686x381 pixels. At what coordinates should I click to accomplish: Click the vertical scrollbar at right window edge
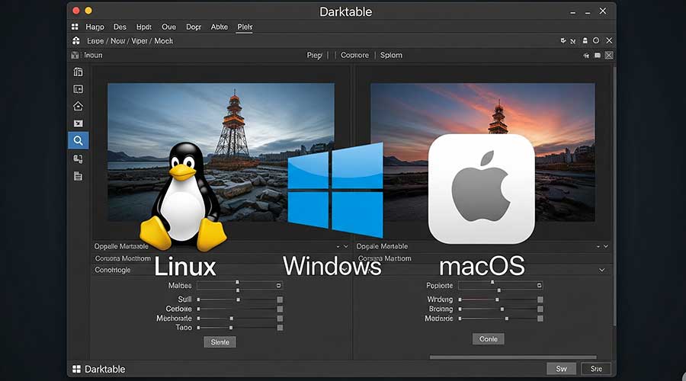pyautogui.click(x=614, y=197)
